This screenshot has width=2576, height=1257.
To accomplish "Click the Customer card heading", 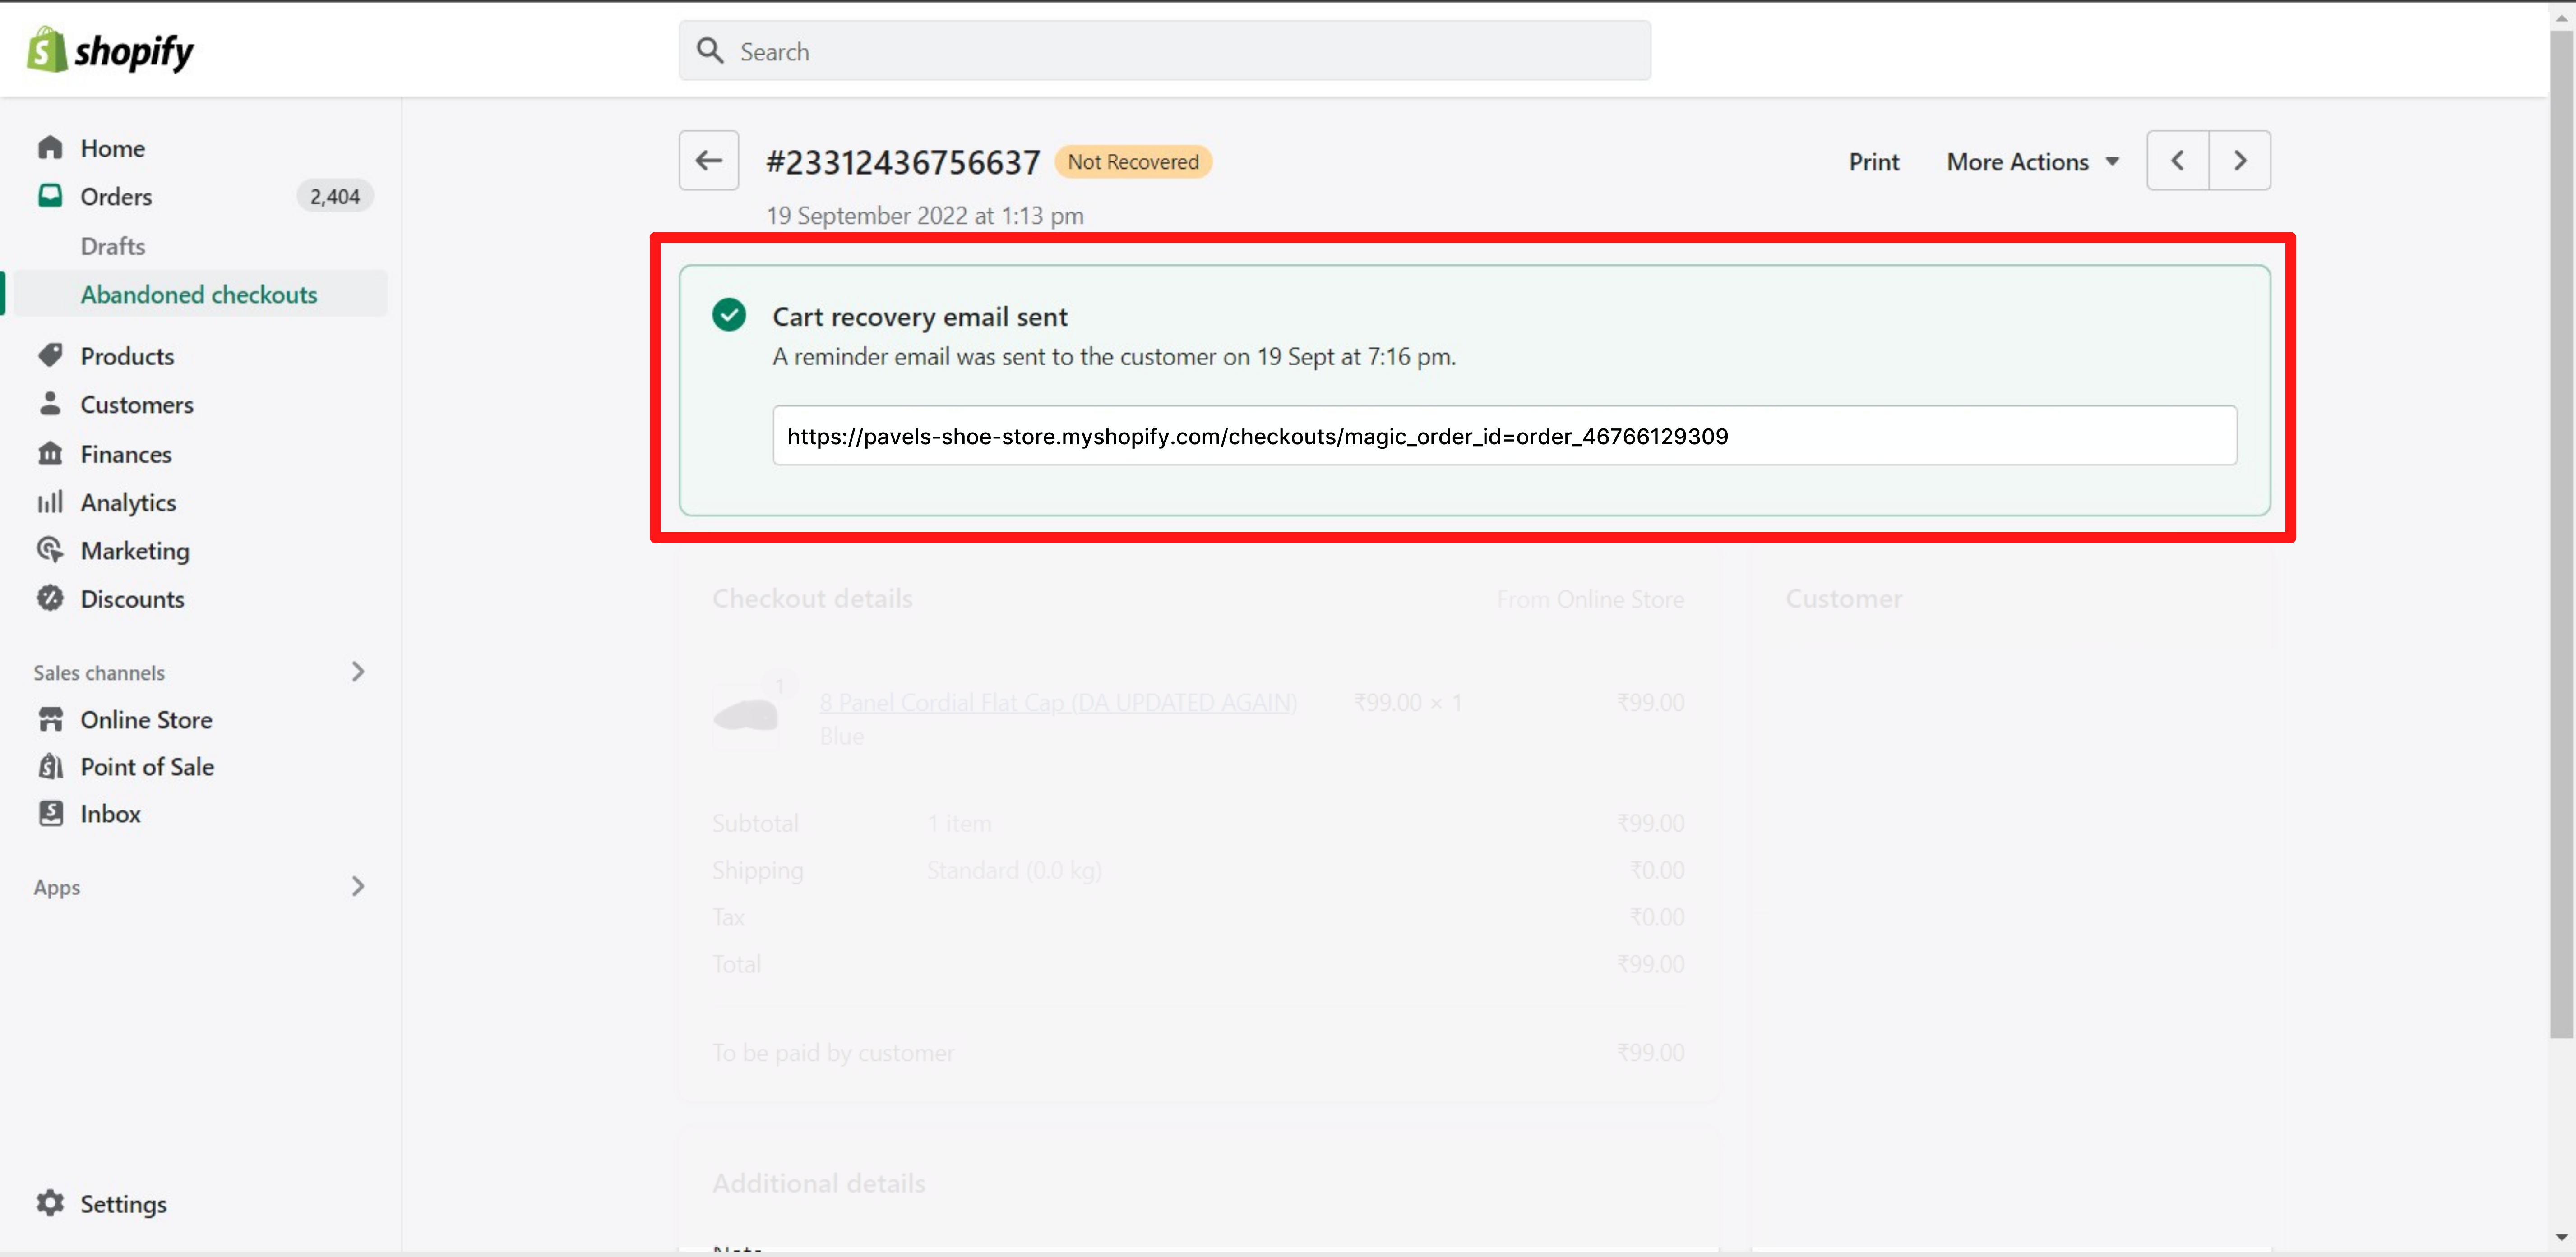I will click(1844, 599).
